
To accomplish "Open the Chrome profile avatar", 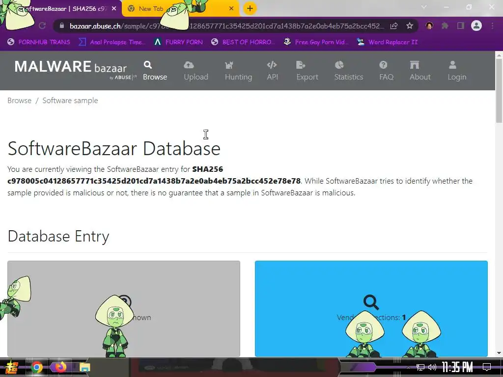I will 476,26.
